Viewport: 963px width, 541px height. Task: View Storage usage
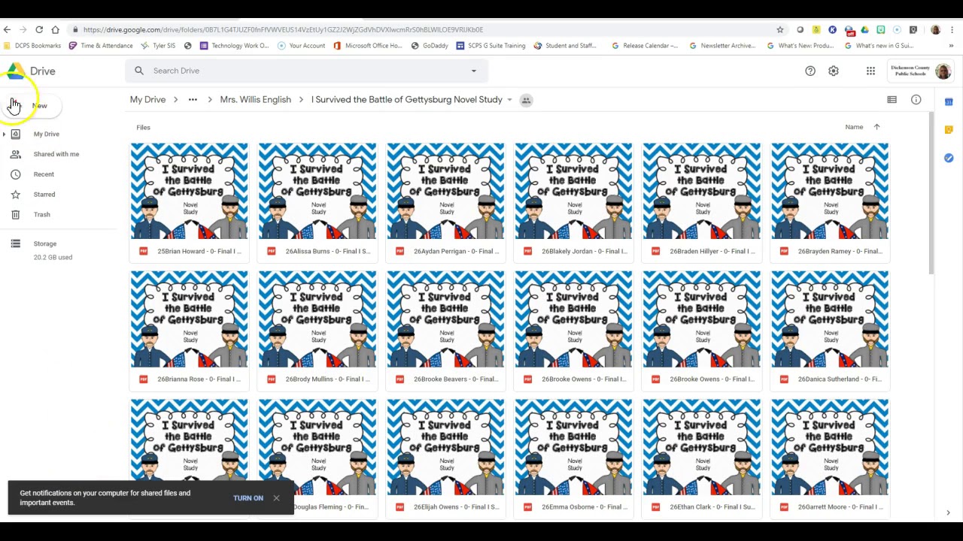(x=44, y=243)
